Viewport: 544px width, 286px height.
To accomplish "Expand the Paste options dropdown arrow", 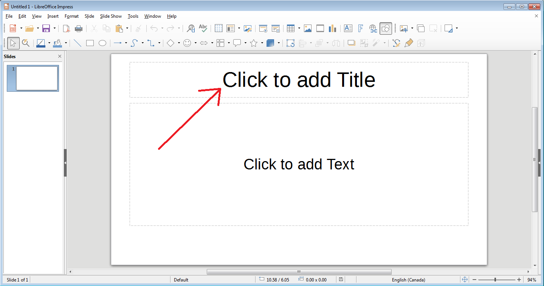I will click(x=127, y=28).
